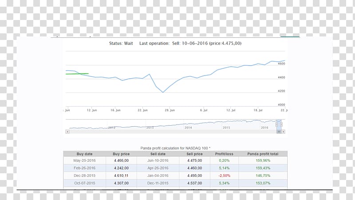Sort table by Buy date header

(84, 154)
